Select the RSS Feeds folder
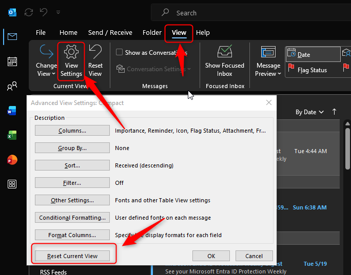The image size is (351, 275). point(53,271)
